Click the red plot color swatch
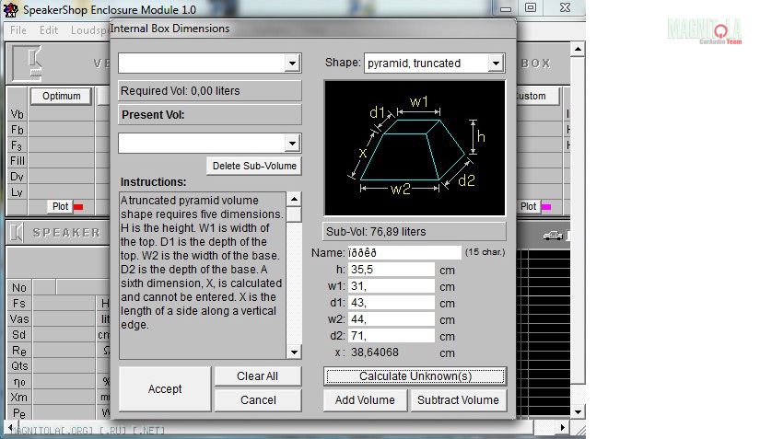Viewport: 760px width, 439px height. coord(78,207)
